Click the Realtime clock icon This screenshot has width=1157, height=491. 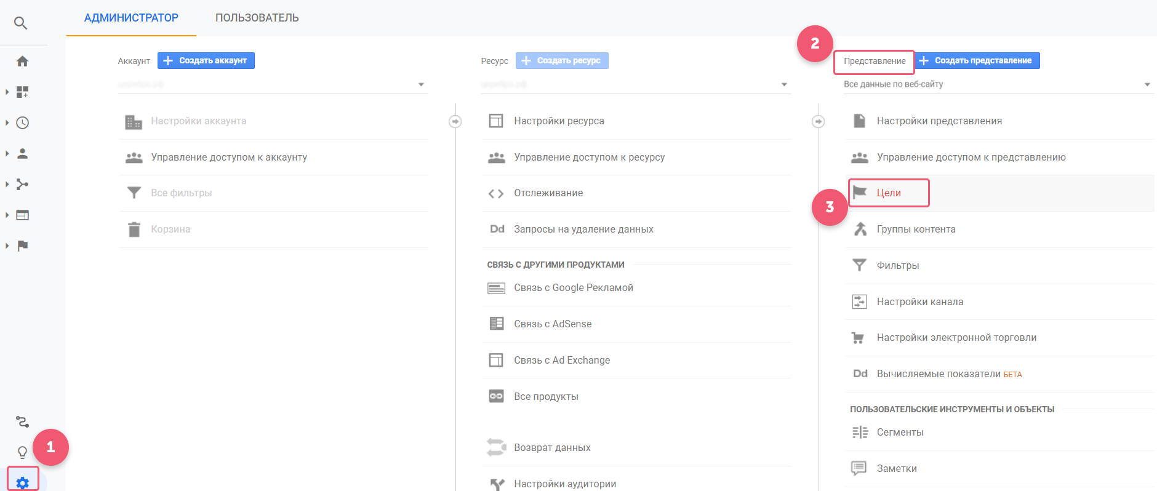tap(22, 122)
